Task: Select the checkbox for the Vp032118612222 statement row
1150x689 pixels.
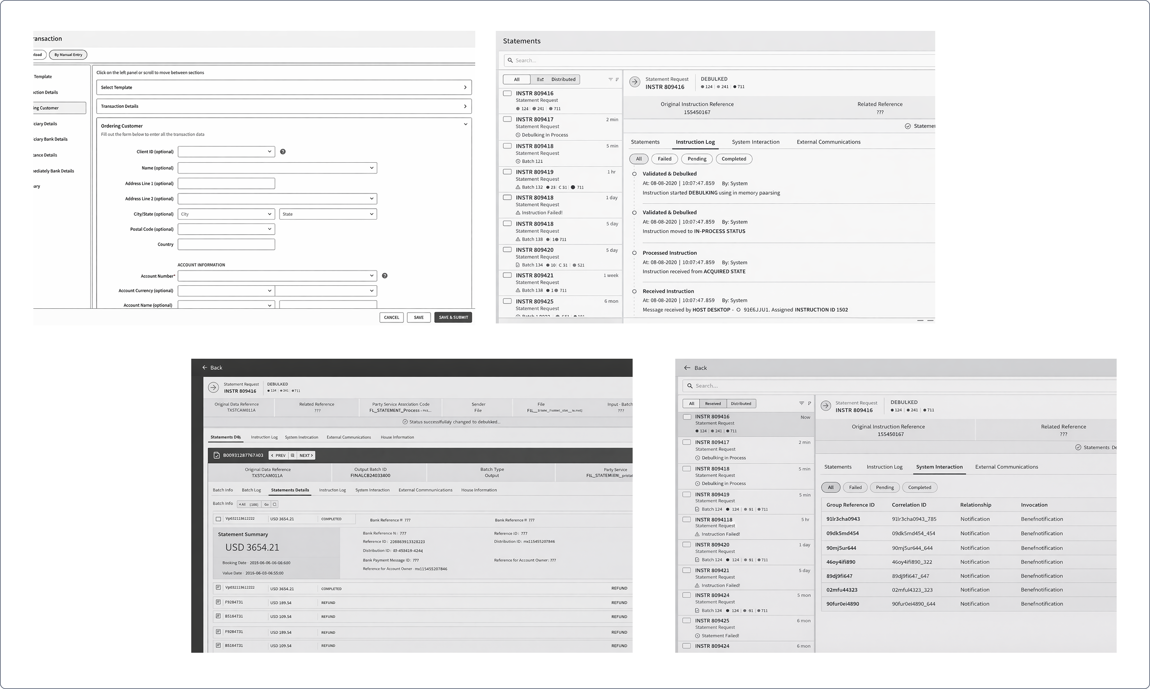Action: pyautogui.click(x=218, y=519)
